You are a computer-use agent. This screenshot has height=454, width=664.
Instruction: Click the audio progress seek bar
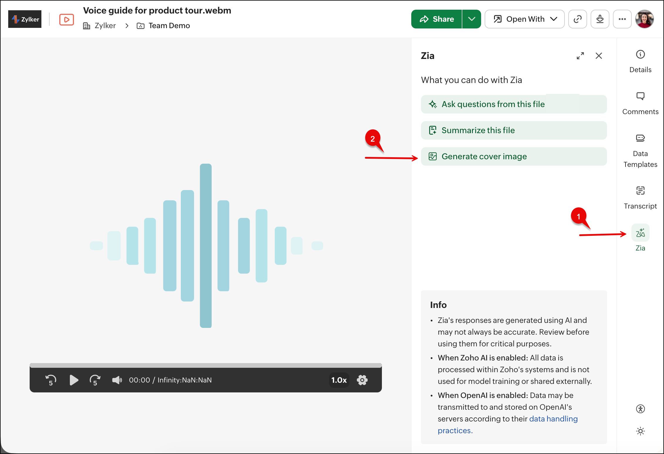(205, 365)
